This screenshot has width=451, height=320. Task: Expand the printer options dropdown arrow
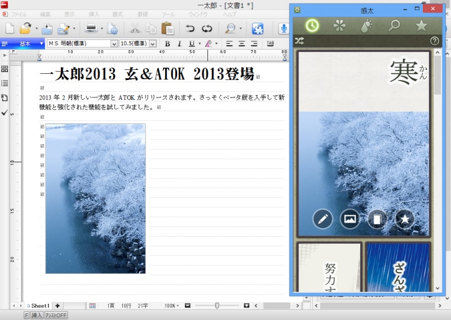102,29
